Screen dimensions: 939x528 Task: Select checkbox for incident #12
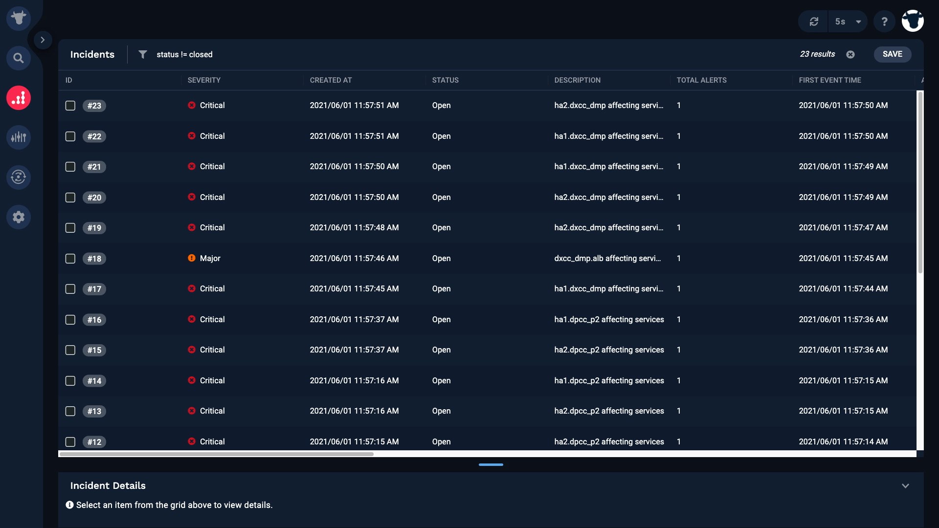coord(70,442)
